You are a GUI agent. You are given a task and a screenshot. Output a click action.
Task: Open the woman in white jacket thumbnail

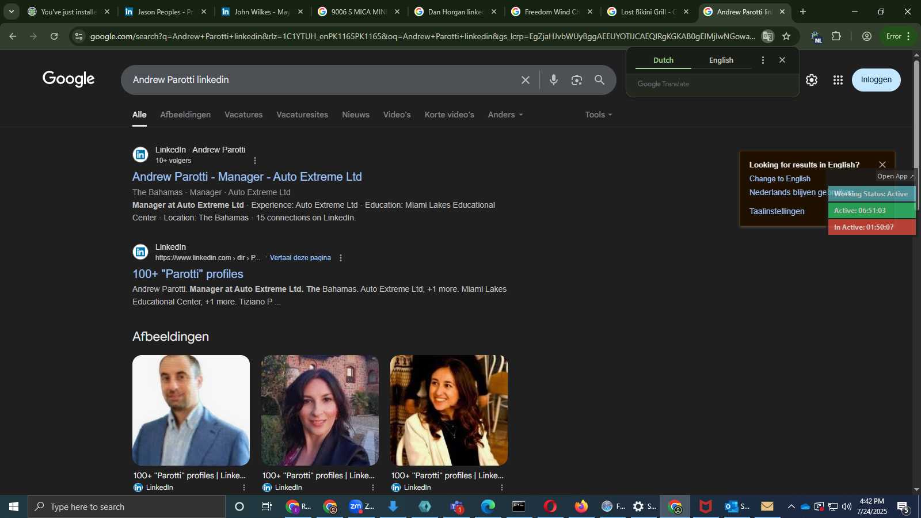coord(449,410)
